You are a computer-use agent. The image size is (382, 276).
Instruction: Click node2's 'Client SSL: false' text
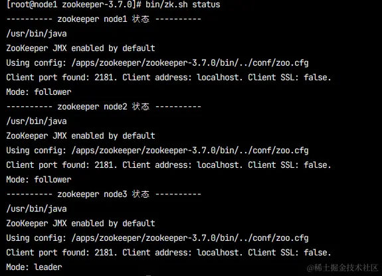(x=290, y=165)
